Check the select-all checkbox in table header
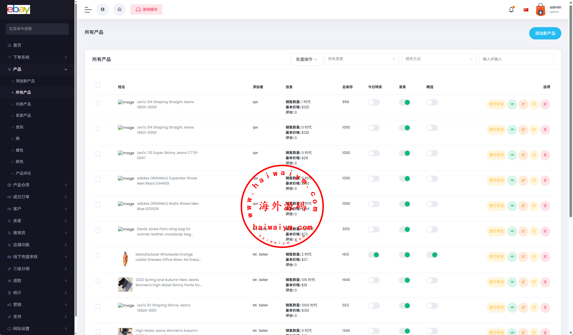This screenshot has height=335, width=573. pyautogui.click(x=98, y=85)
